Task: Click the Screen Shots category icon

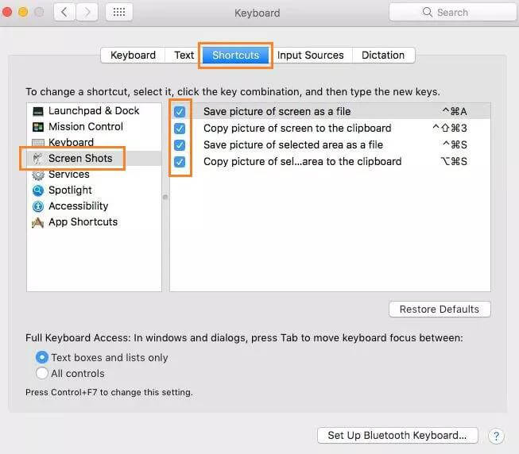Action: [37, 159]
